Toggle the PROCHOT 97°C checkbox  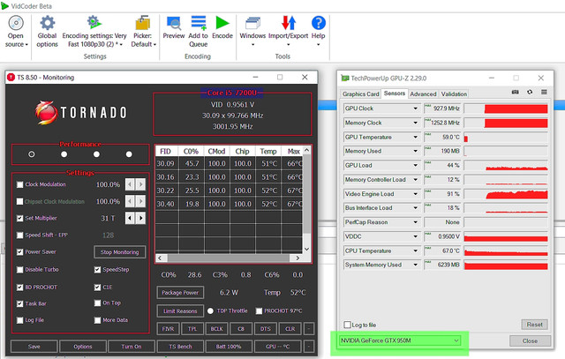pos(259,310)
